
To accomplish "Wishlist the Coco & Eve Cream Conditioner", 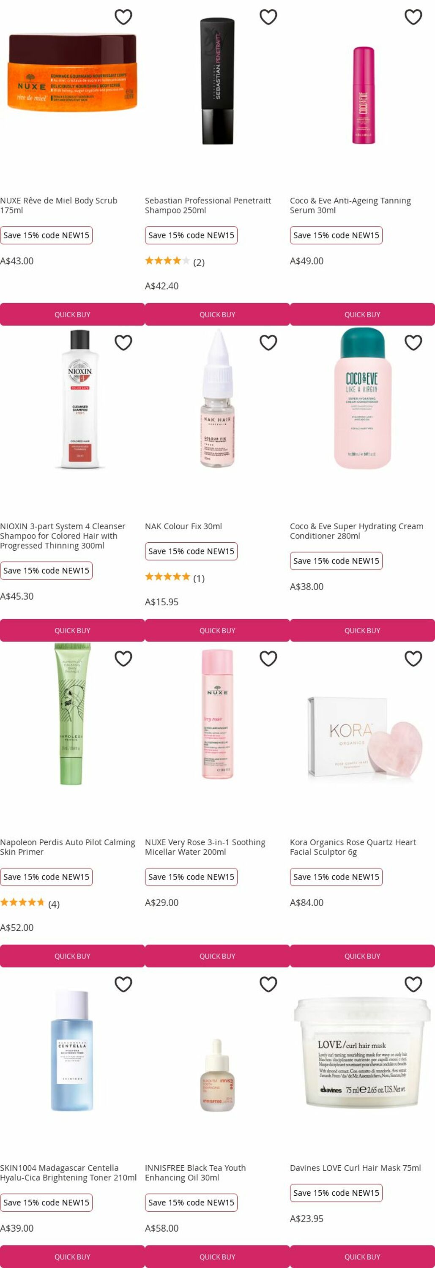I will tap(413, 342).
